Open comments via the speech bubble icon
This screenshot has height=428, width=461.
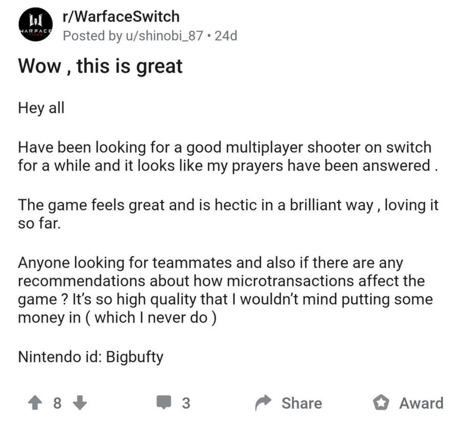pyautogui.click(x=163, y=403)
